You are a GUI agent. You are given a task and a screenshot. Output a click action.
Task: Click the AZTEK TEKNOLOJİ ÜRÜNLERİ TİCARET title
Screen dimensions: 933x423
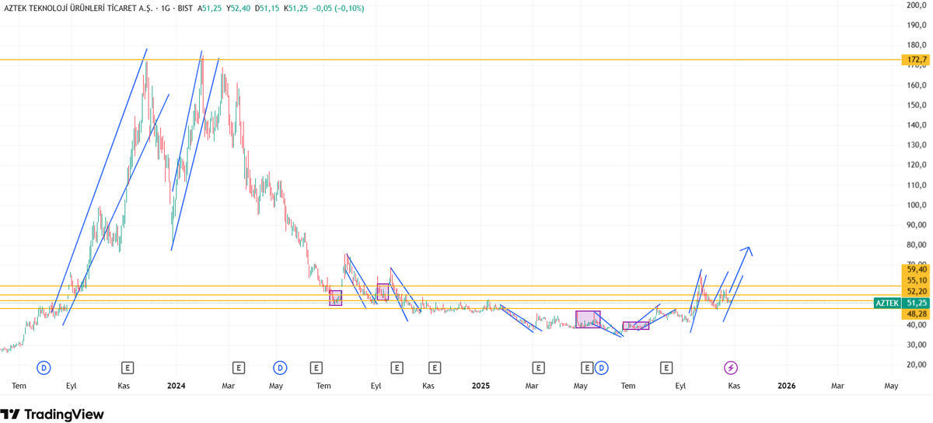point(79,8)
